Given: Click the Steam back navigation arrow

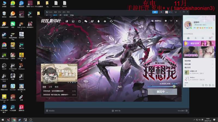Looking at the screenshot, I should pos(47,15).
